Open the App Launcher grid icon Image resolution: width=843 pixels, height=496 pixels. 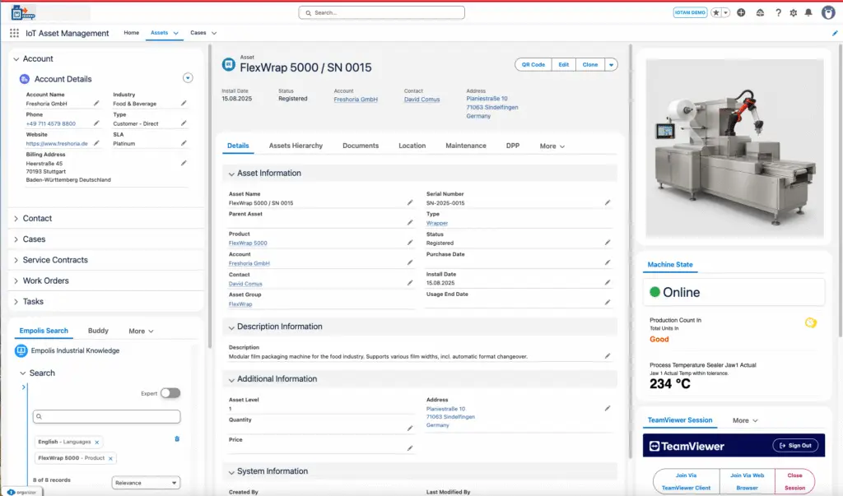pos(14,34)
